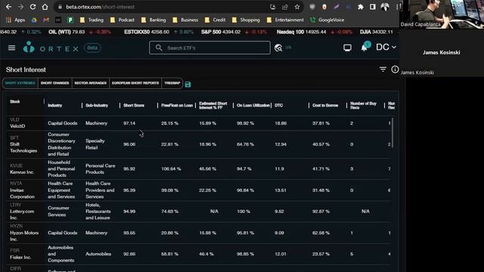Open the Treemap tab
The image size is (484, 272).
pyautogui.click(x=172, y=83)
